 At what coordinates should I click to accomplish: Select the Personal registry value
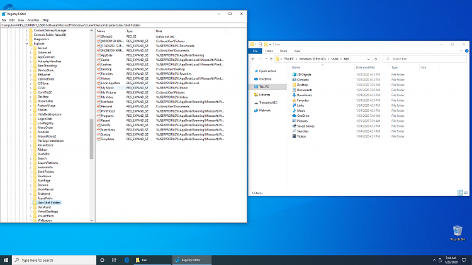pyautogui.click(x=106, y=106)
